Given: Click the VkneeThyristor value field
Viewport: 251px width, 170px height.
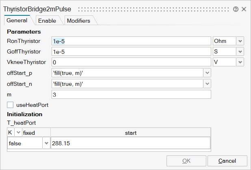Looking at the screenshot, I should (x=131, y=62).
